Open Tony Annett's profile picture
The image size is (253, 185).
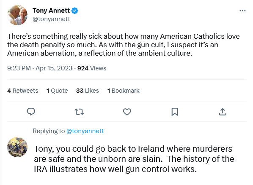click(x=17, y=15)
